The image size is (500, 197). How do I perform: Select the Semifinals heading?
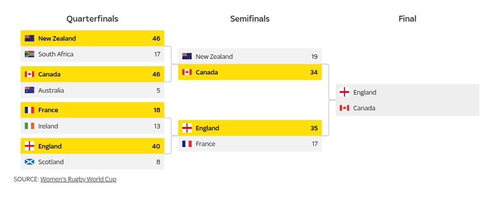[250, 19]
